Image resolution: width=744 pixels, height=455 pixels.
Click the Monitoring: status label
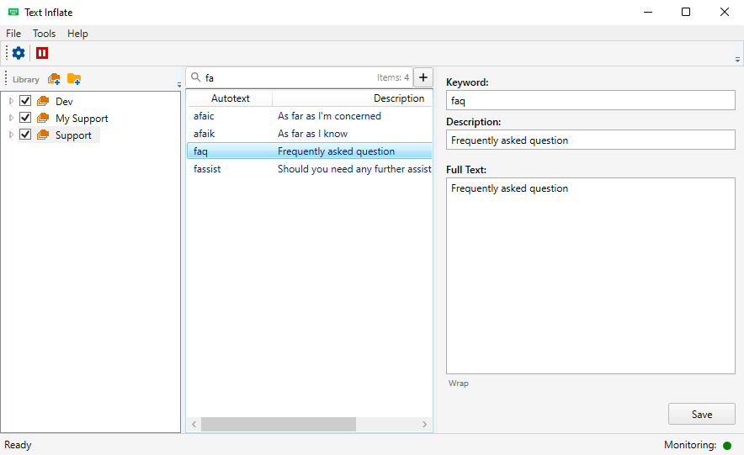tap(690, 445)
